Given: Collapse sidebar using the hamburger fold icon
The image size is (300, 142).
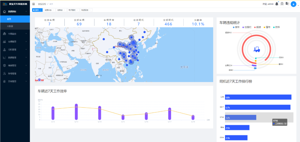Looking at the screenshot, I should [x=34, y=4].
